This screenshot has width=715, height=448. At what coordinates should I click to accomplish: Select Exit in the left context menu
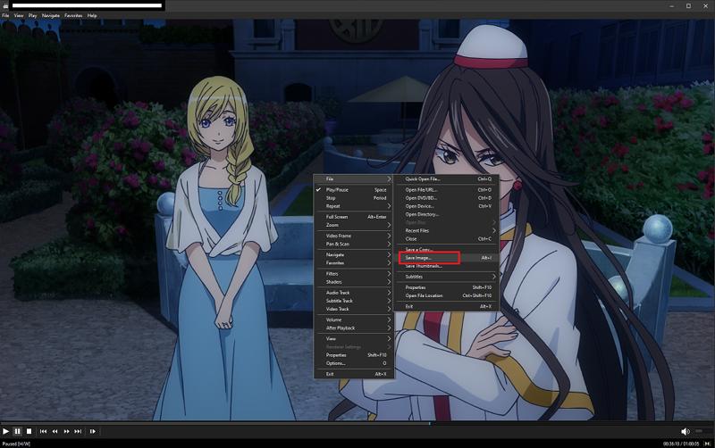354,374
